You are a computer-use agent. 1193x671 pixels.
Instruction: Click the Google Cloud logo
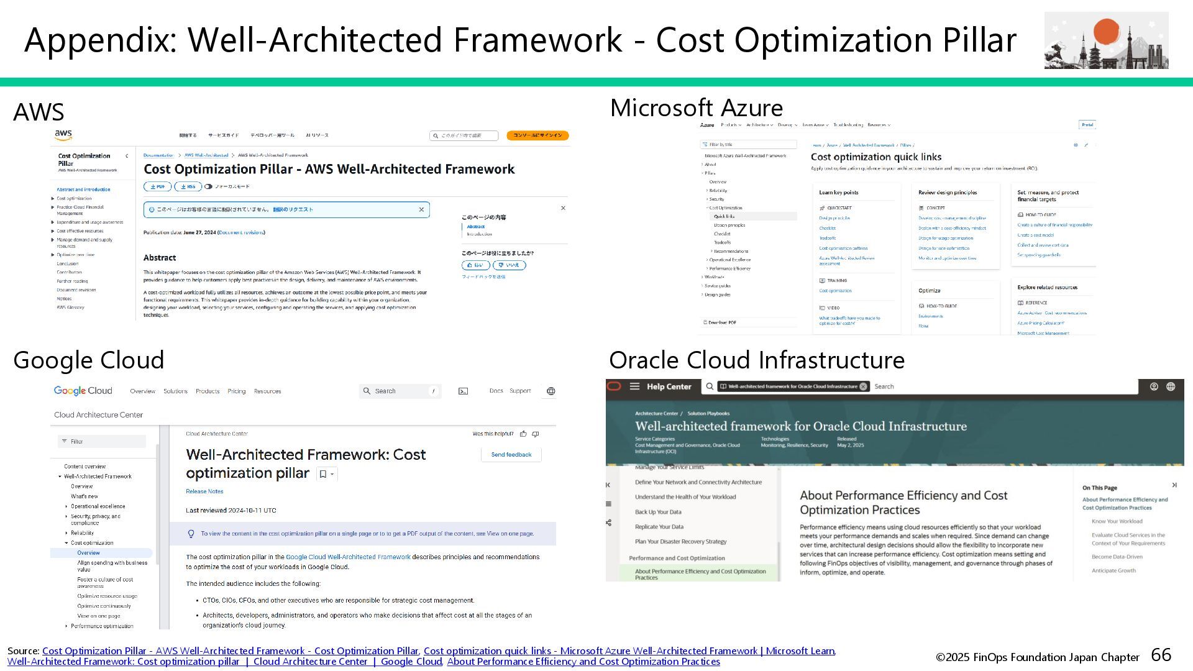(x=83, y=391)
